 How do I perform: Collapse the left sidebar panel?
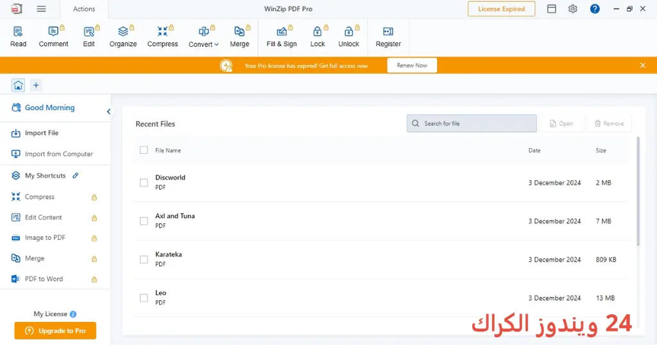(x=108, y=112)
